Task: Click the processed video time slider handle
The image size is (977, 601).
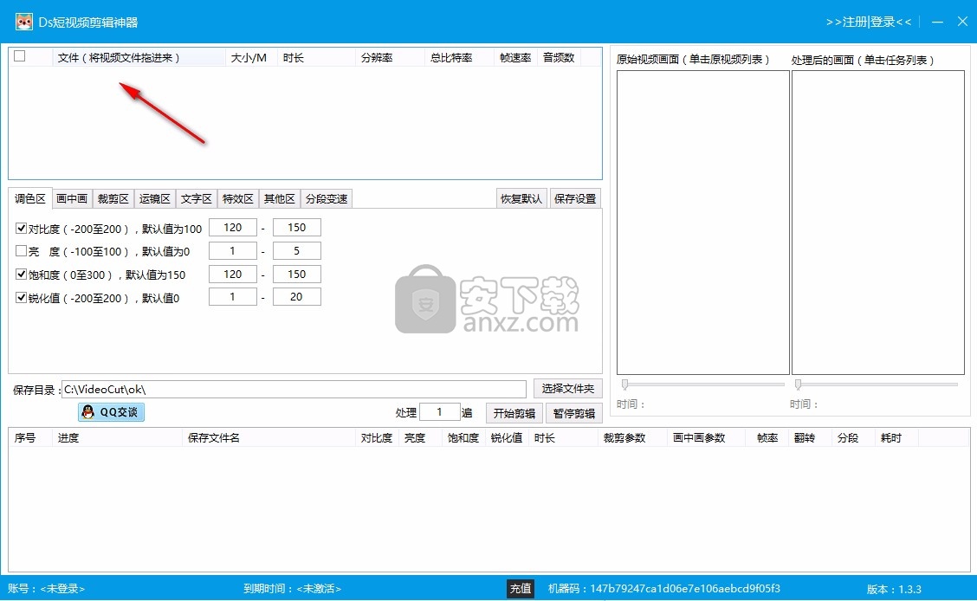Action: click(799, 385)
